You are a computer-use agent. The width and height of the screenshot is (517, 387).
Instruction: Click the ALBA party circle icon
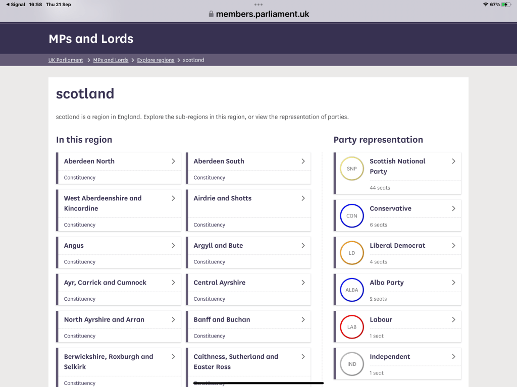tap(352, 290)
